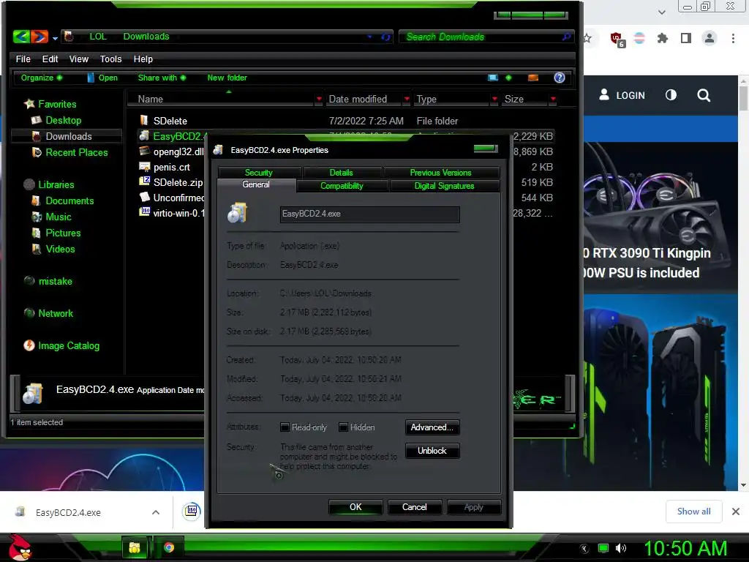The image size is (749, 562).
Task: Go back with Explorer's green back arrow
Action: 21,37
